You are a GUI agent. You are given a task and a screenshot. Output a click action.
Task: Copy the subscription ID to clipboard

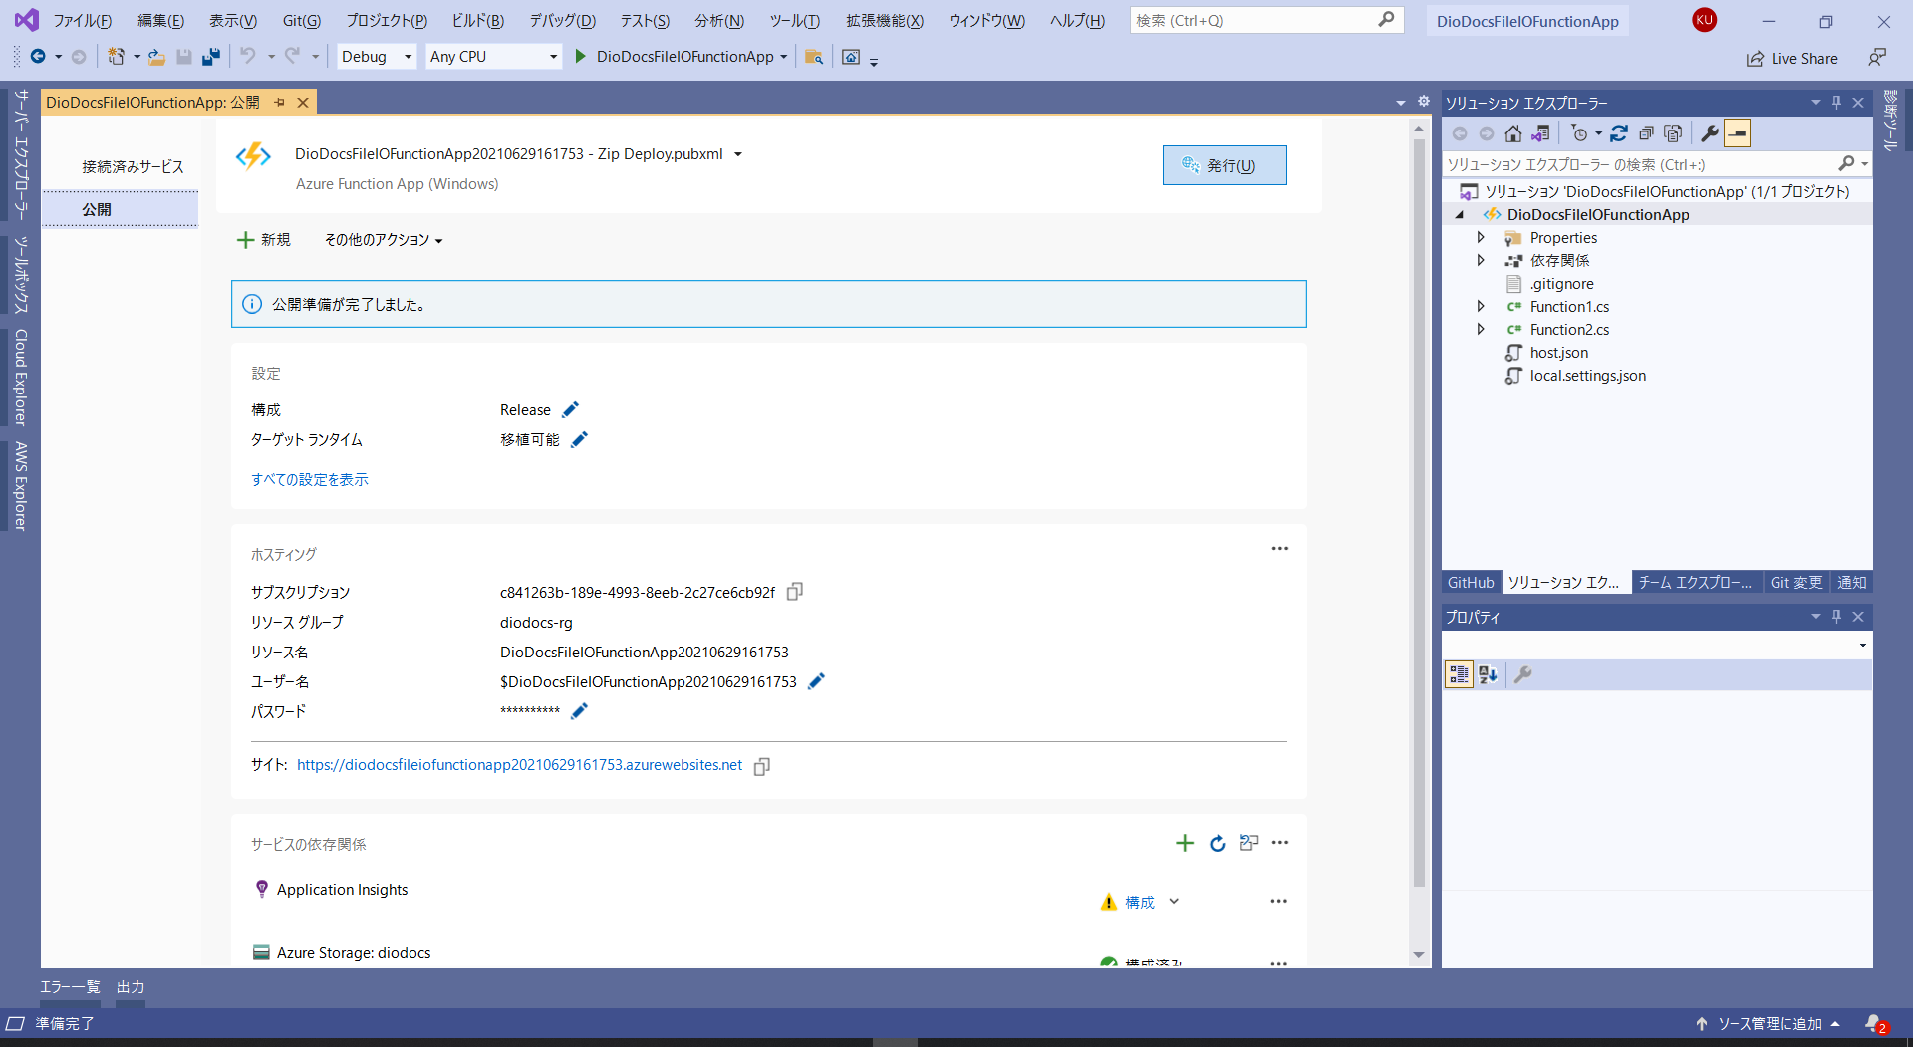[x=794, y=592]
